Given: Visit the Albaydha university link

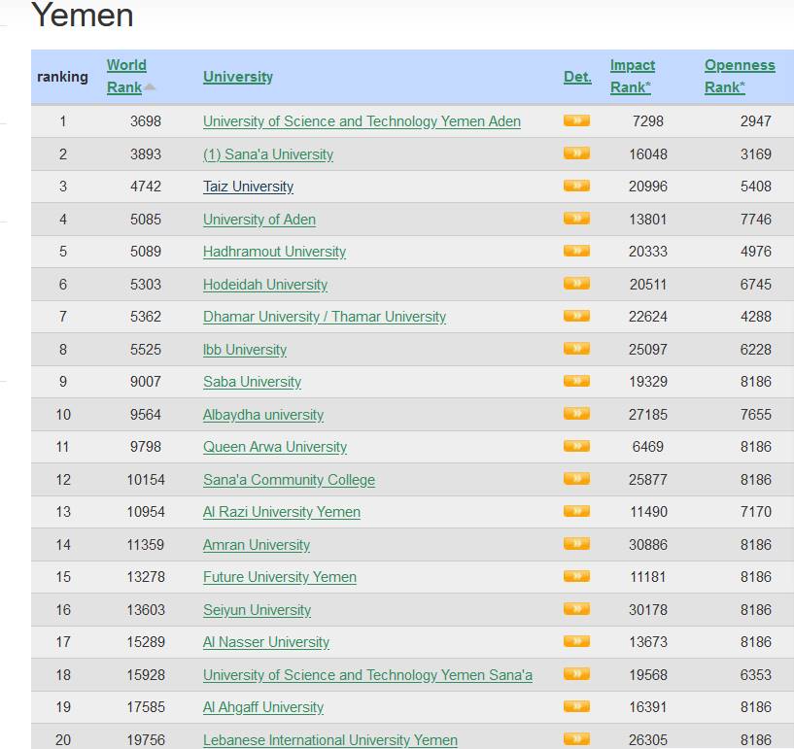Looking at the screenshot, I should [x=263, y=415].
